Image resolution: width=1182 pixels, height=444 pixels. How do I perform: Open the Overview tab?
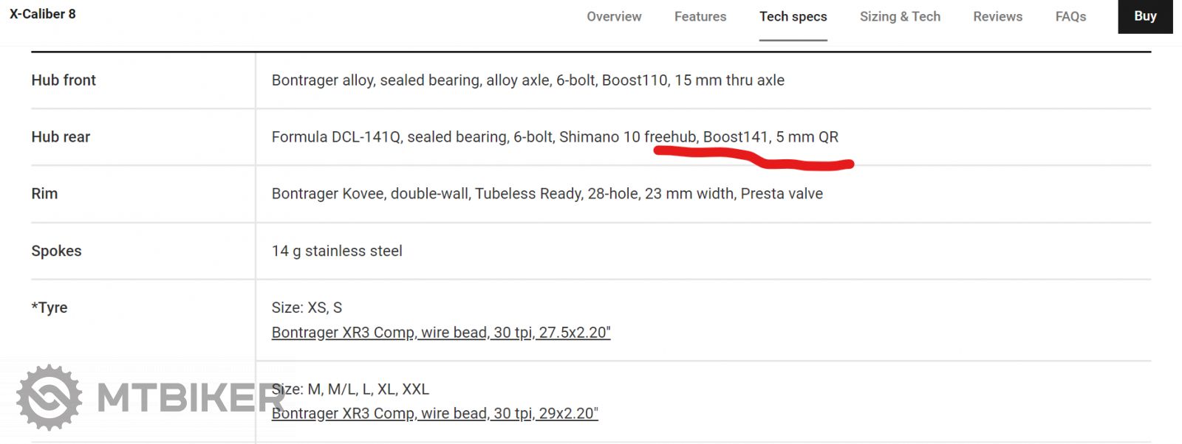pos(614,16)
